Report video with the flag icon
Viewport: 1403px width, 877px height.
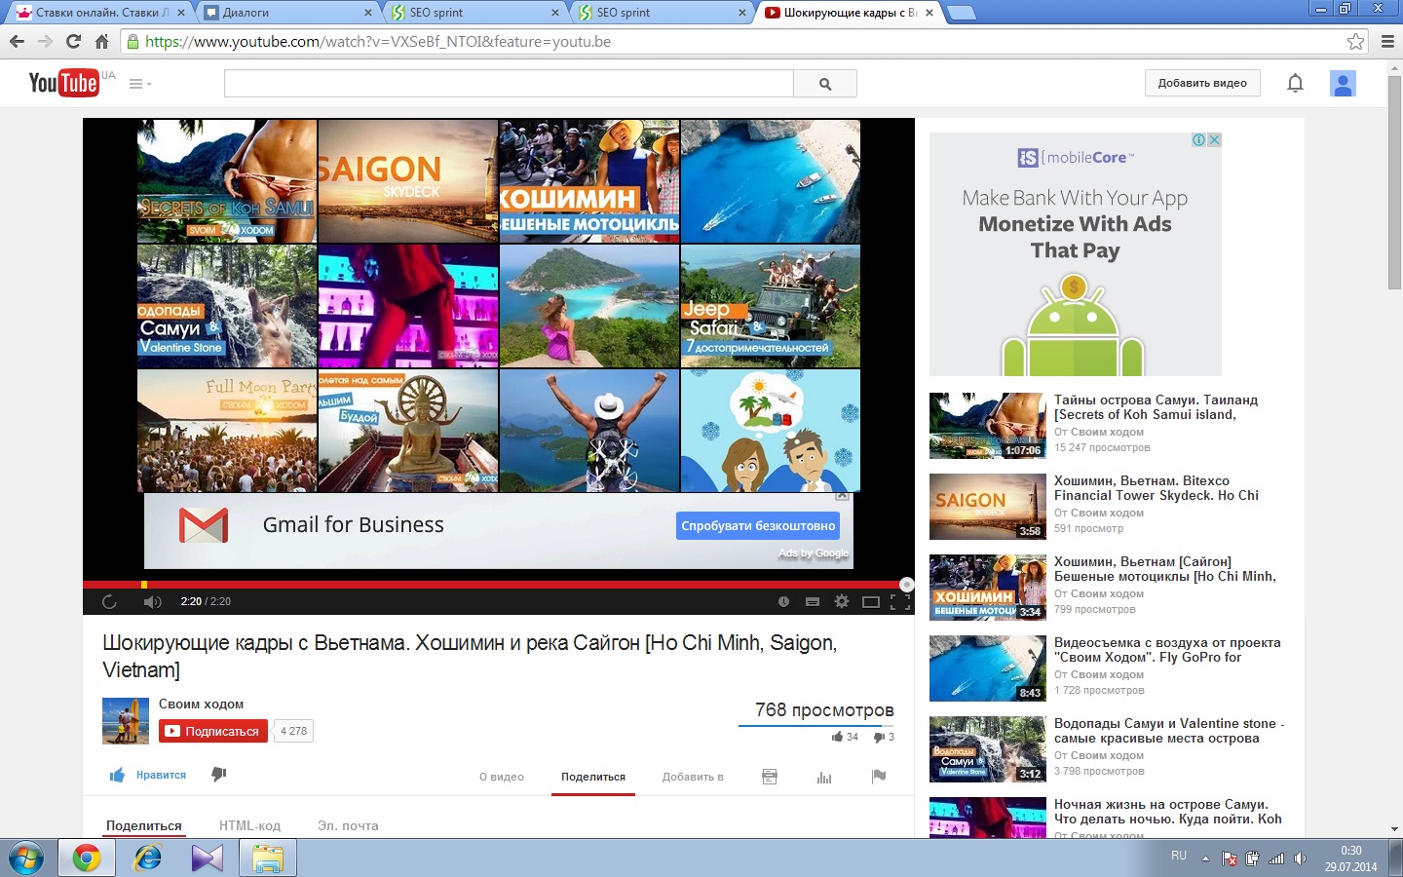coord(879,777)
